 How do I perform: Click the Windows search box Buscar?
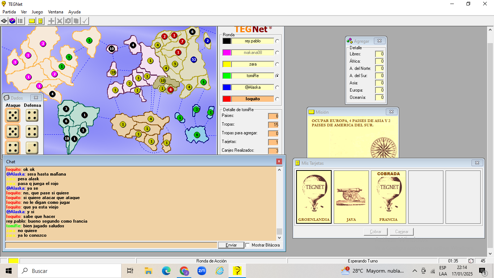[x=69, y=271]
